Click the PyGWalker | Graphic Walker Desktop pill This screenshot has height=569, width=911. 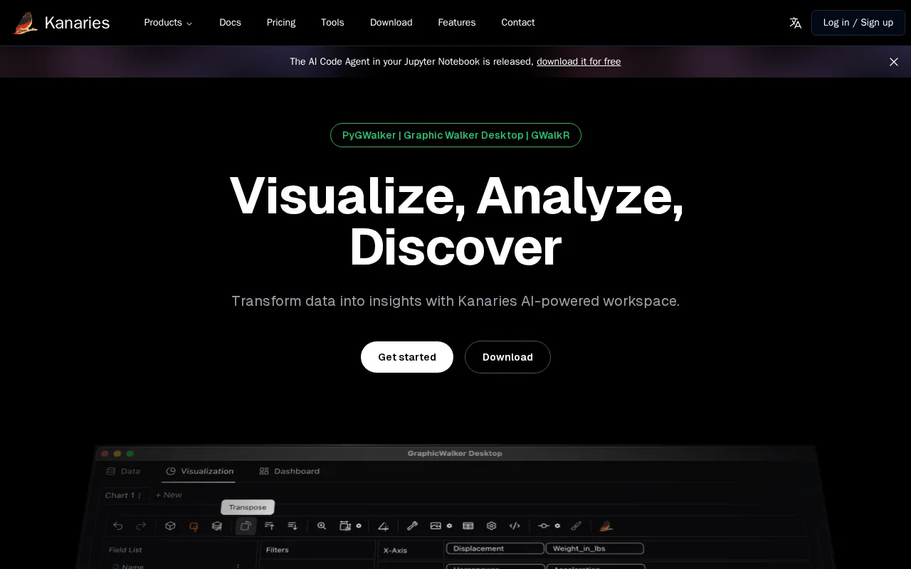point(455,135)
